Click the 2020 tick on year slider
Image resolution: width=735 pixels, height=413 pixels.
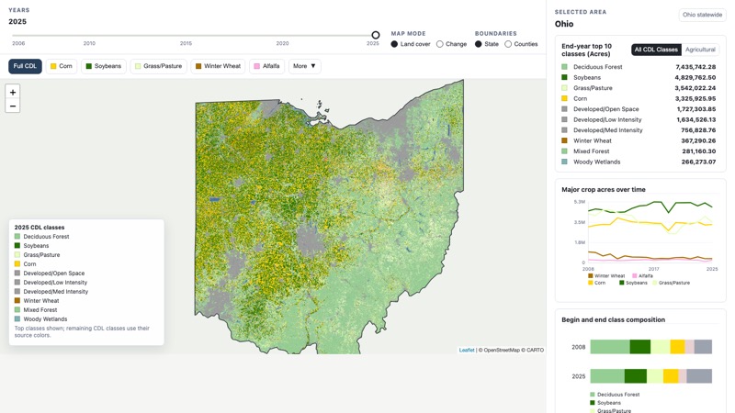[x=282, y=43]
